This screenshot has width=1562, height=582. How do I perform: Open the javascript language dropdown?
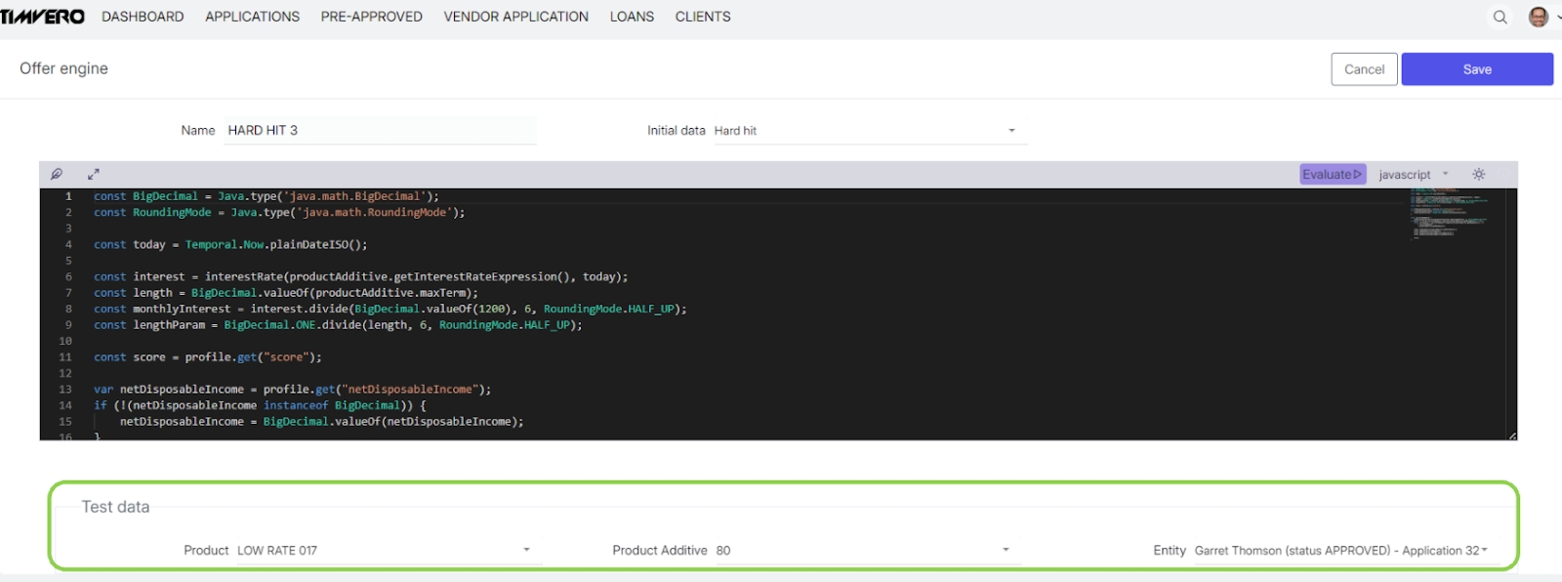click(1413, 175)
